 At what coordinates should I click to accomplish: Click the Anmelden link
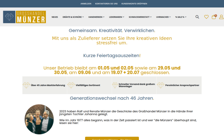tap(86, 4)
